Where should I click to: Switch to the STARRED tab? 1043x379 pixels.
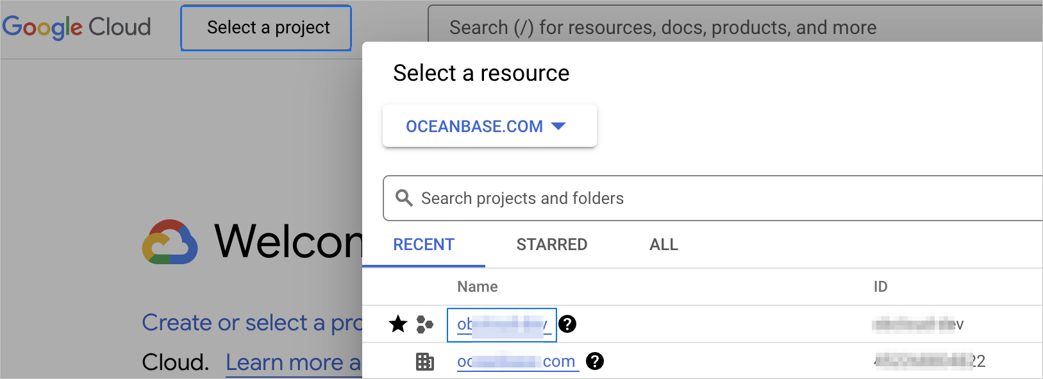[552, 244]
